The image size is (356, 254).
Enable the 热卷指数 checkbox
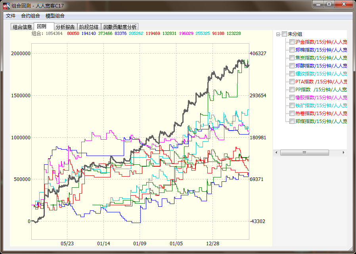(292, 114)
